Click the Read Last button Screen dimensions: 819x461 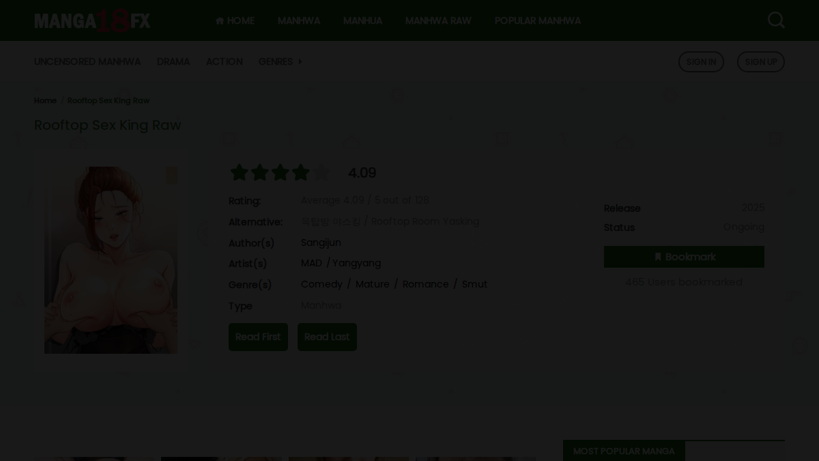tap(327, 337)
